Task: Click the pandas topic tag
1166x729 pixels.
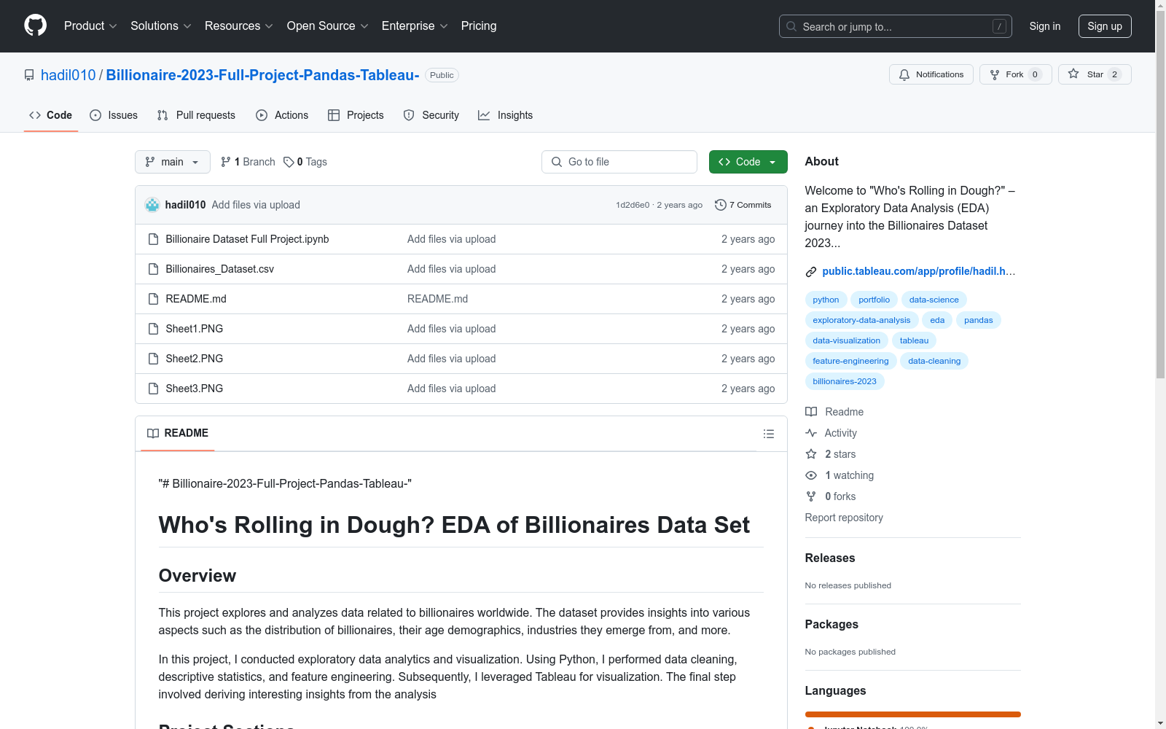Action: click(x=978, y=320)
